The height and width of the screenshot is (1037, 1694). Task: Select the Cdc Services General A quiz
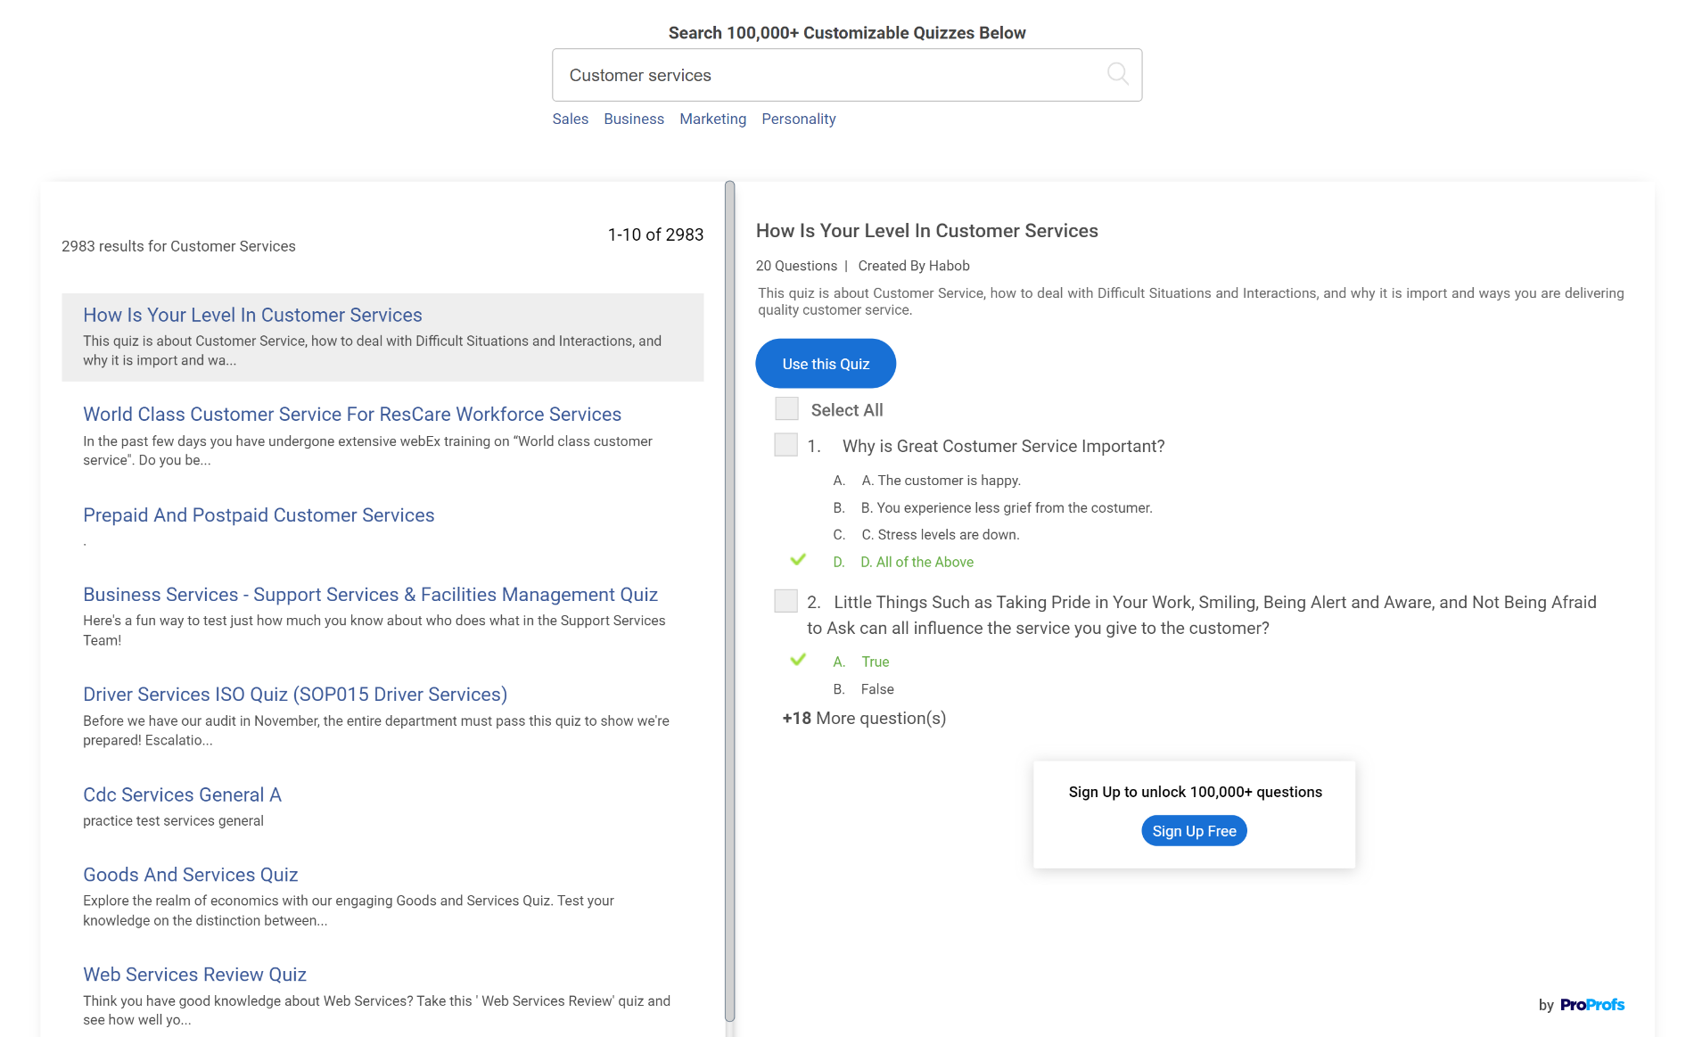182,794
